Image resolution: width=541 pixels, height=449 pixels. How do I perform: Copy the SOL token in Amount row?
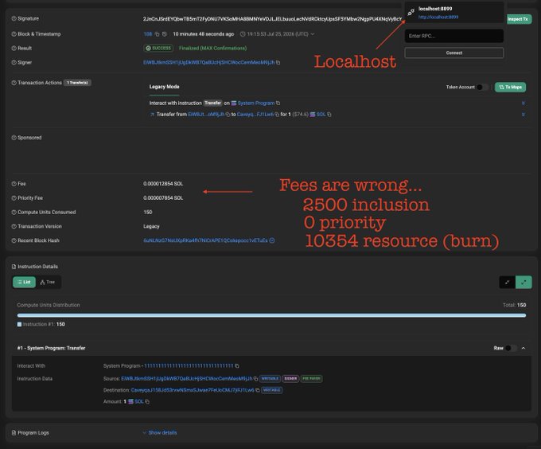click(x=147, y=402)
